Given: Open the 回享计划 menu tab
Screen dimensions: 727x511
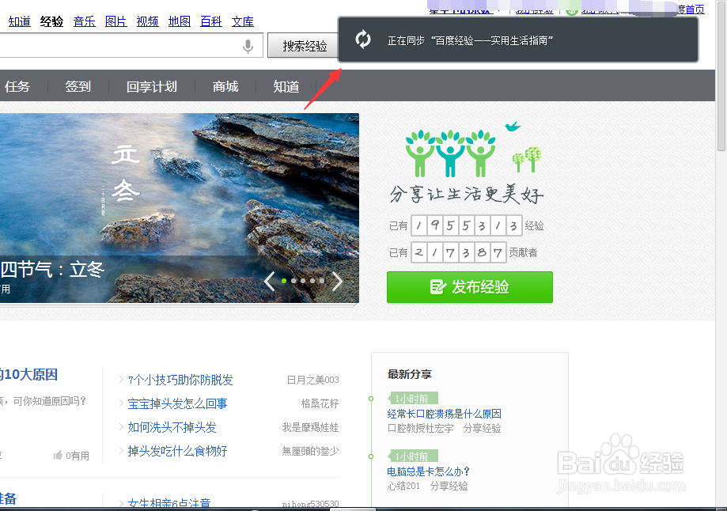Looking at the screenshot, I should (152, 86).
